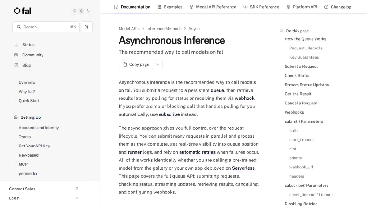Click Contact Sales link
Screen dimensions: 367x206
click(x=22, y=189)
